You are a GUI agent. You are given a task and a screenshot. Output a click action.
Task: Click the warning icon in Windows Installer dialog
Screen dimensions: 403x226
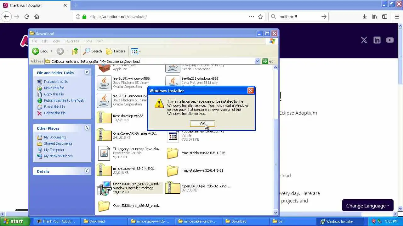click(x=159, y=104)
